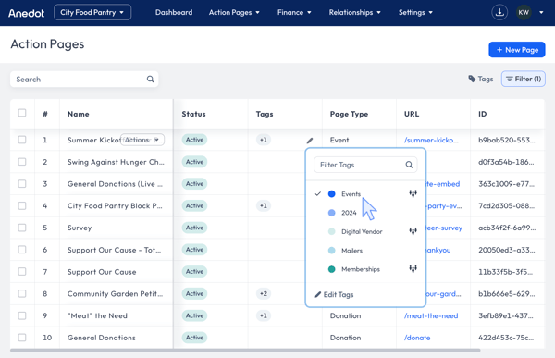Click the horizontal scrollbar under the table

[245, 351]
